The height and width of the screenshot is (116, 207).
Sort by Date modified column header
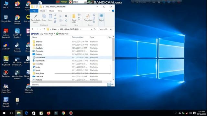click(x=78, y=37)
